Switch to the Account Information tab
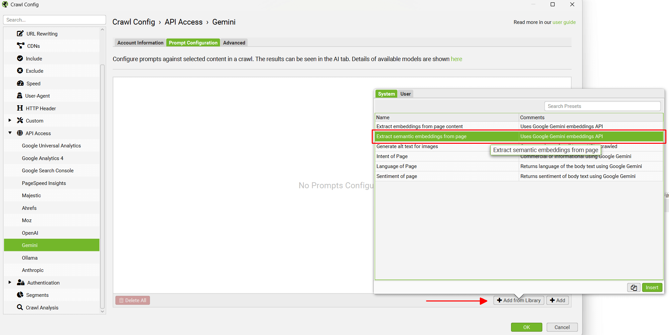This screenshot has width=669, height=335. 140,43
